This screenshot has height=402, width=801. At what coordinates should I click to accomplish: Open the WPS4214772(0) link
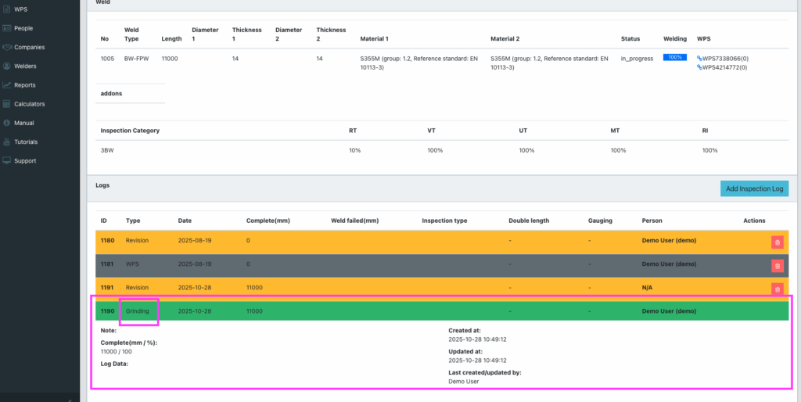(x=724, y=67)
